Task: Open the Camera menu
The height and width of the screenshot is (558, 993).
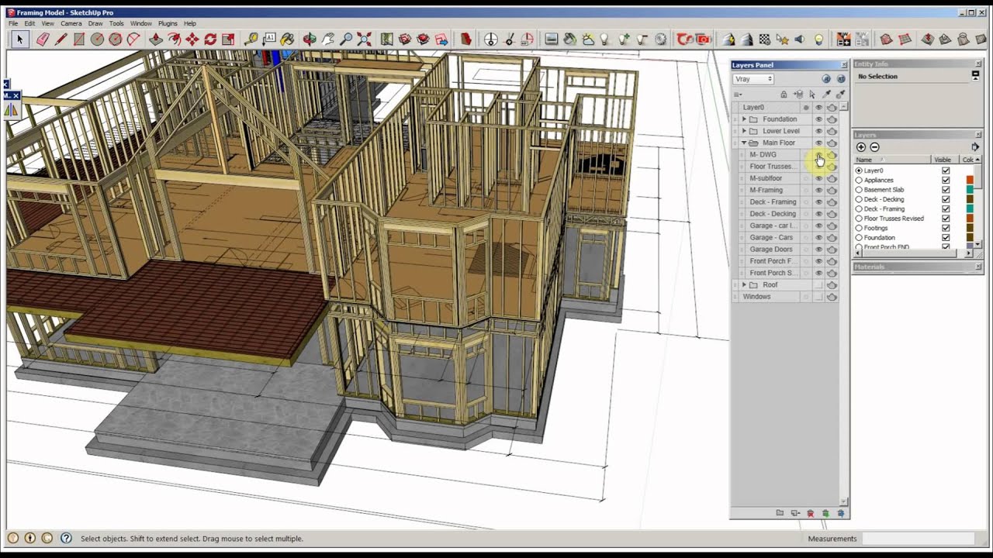Action: pos(71,23)
